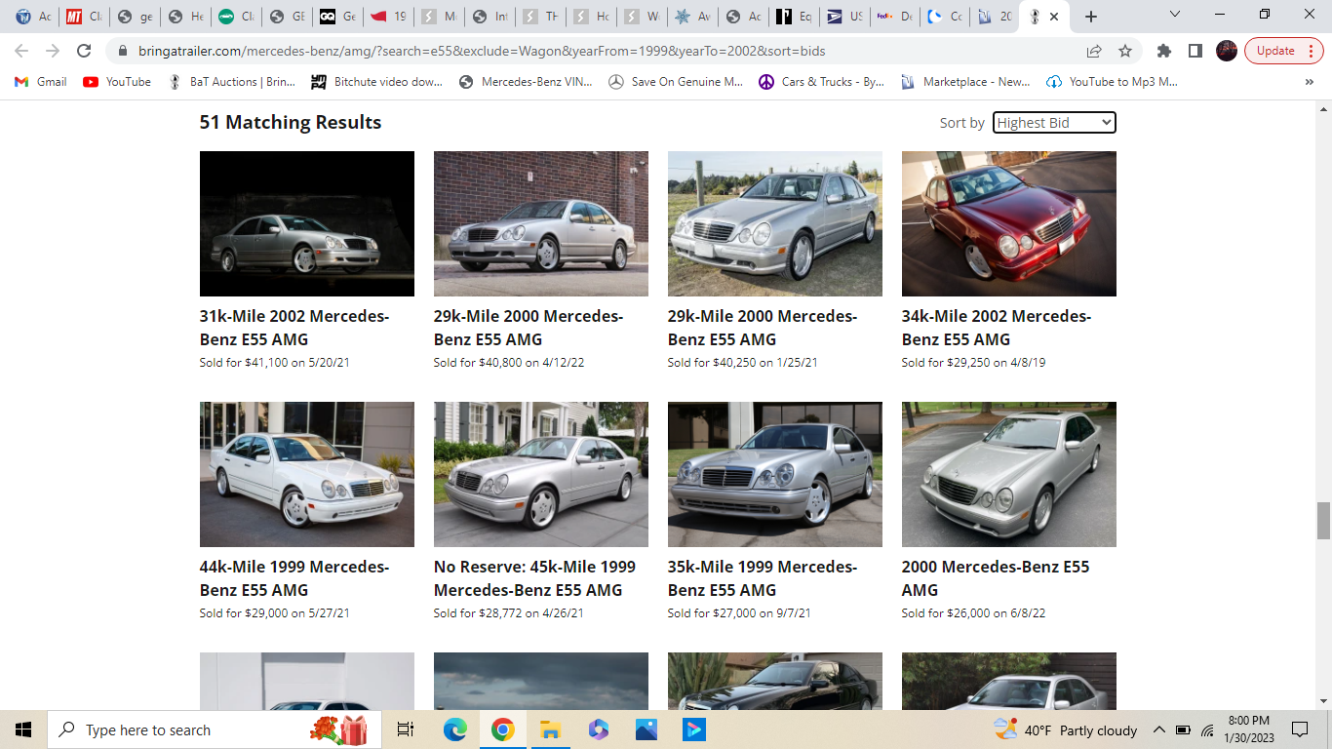The image size is (1332, 749).
Task: Switch to the USPS tab
Action: click(x=843, y=17)
